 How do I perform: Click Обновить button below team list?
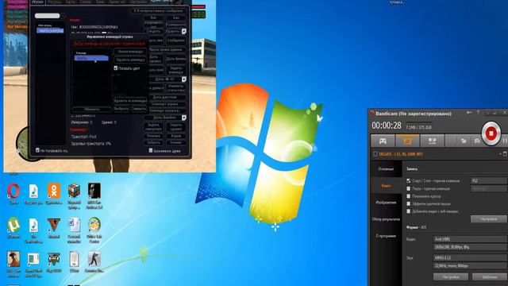(x=92, y=110)
